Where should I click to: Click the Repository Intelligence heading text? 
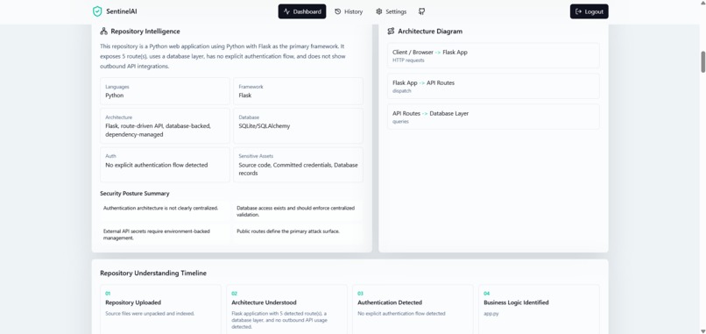tap(145, 31)
